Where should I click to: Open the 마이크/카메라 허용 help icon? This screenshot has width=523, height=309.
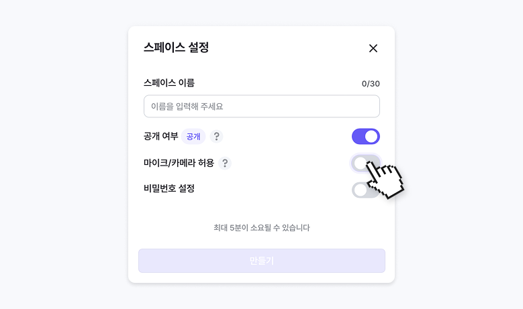tap(225, 163)
